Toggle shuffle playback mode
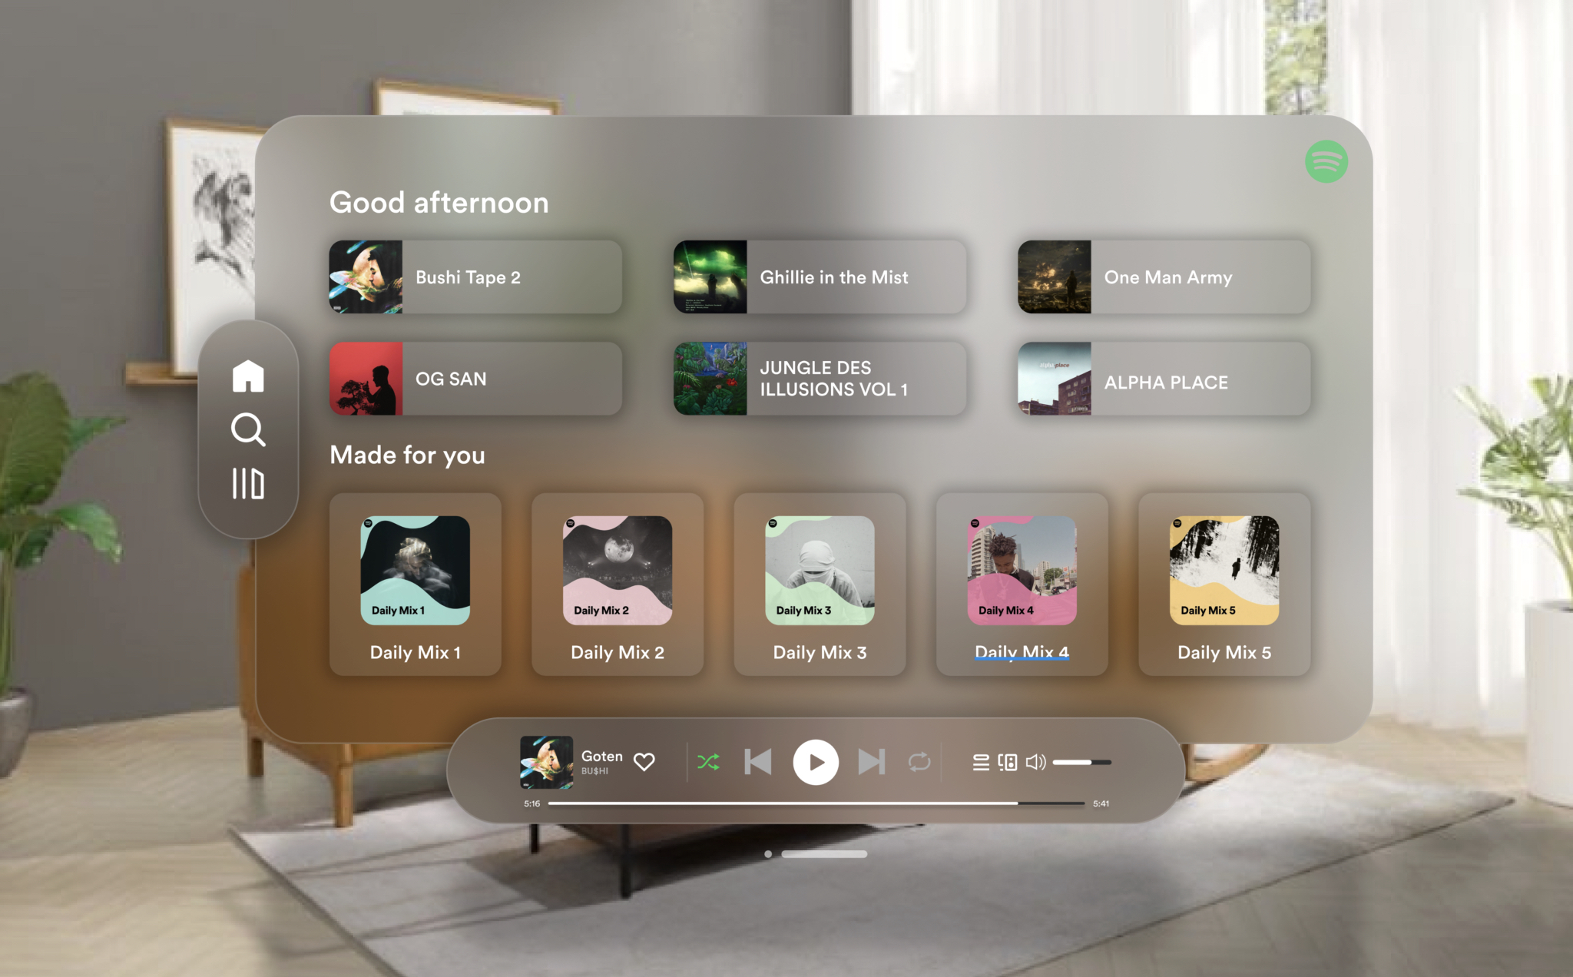 click(707, 762)
